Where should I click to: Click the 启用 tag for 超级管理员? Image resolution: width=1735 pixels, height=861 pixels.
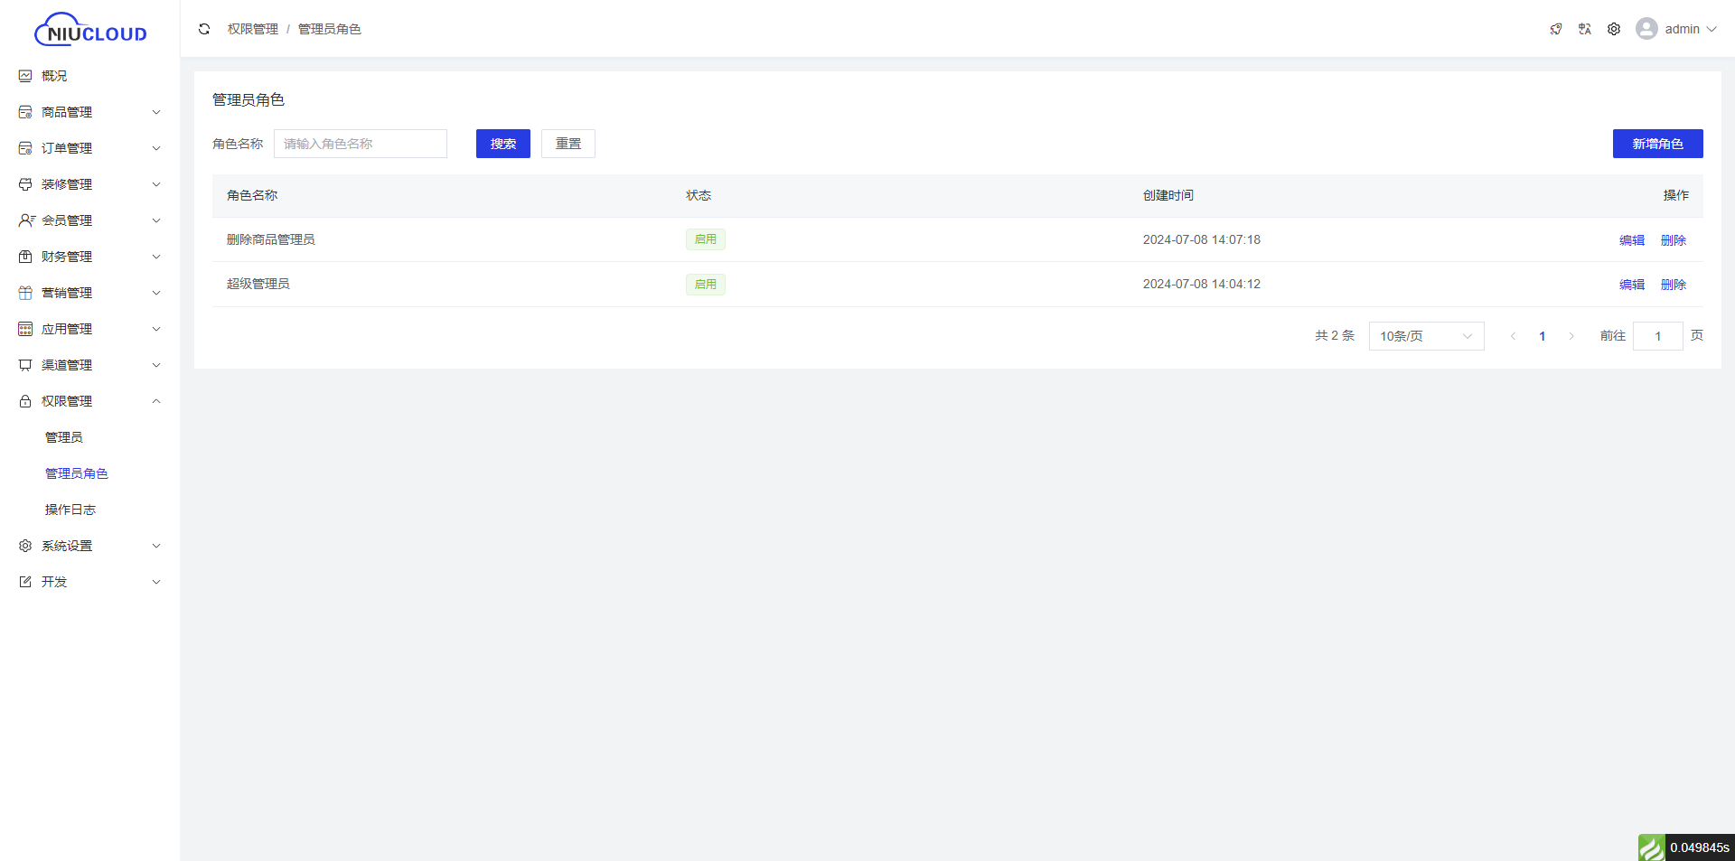706,285
